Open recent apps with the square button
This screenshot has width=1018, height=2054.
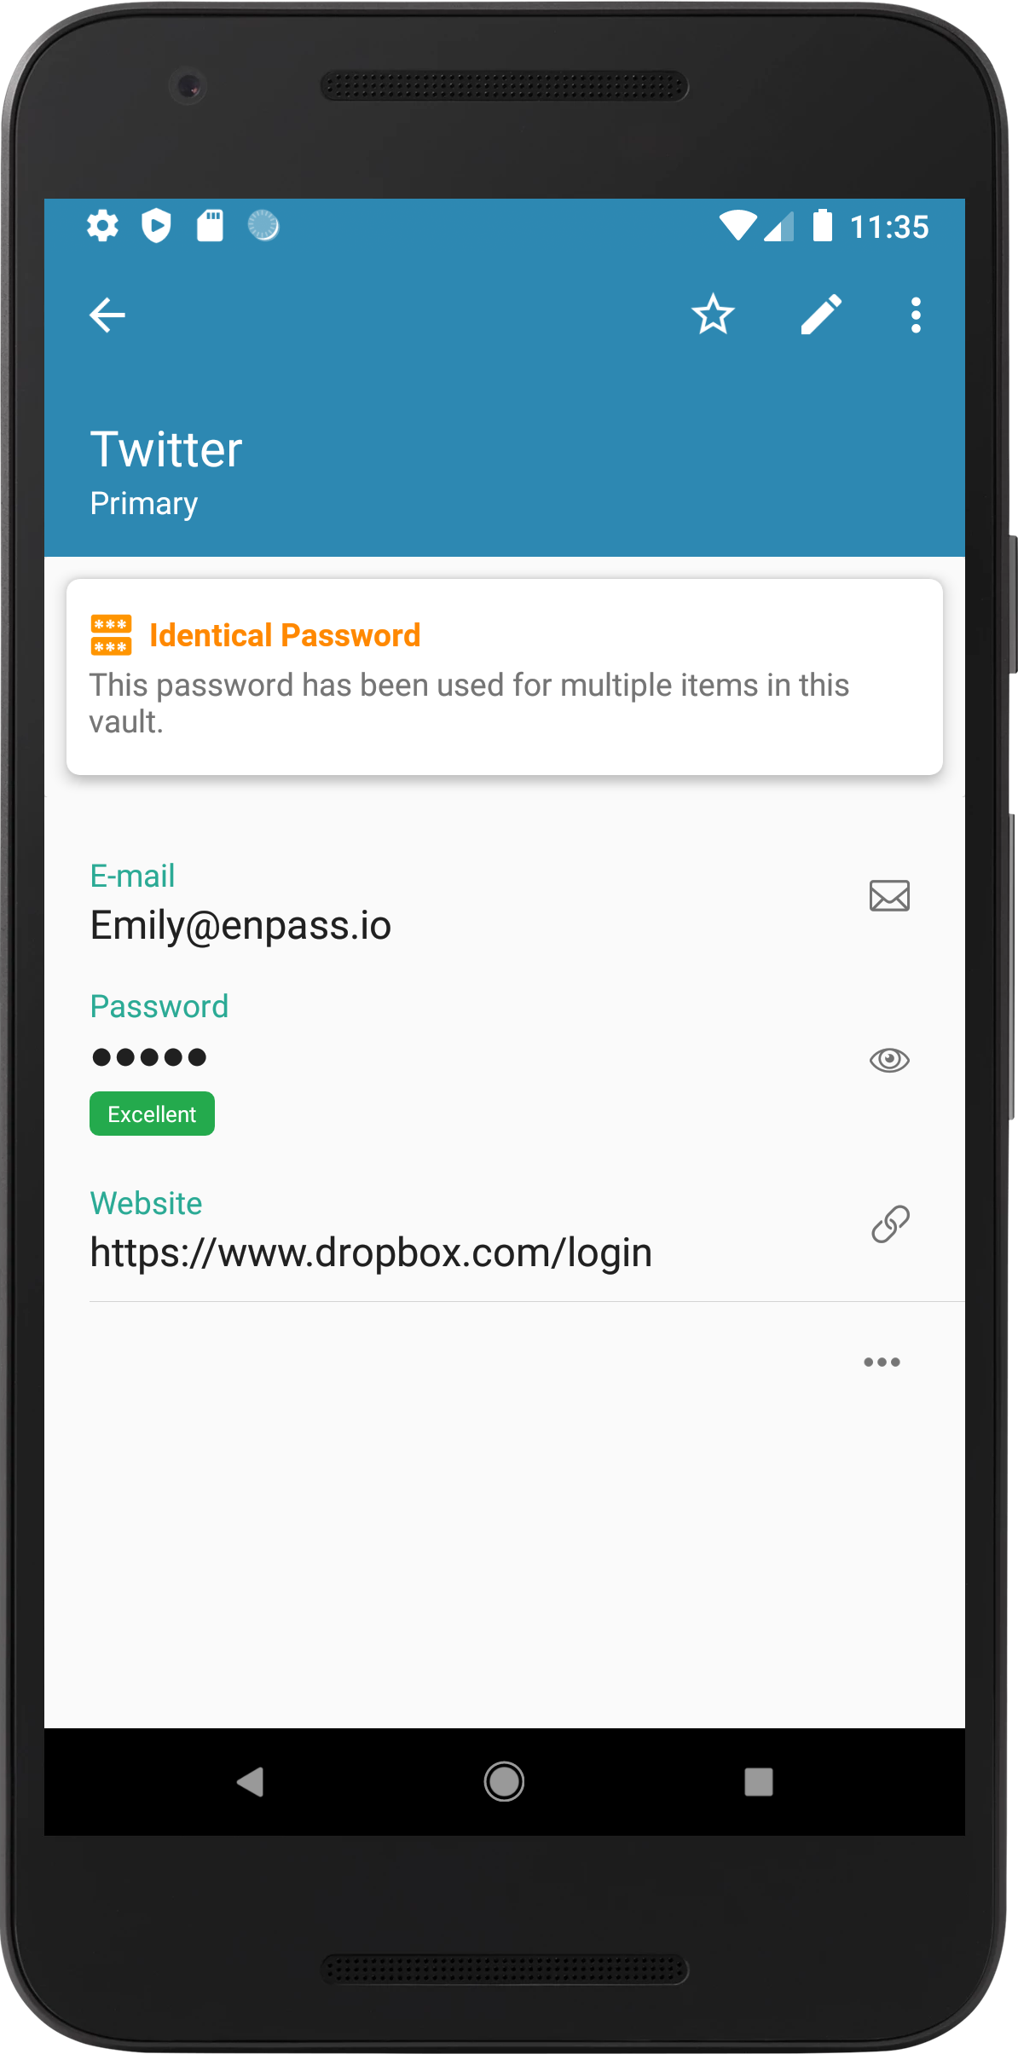pyautogui.click(x=758, y=1781)
